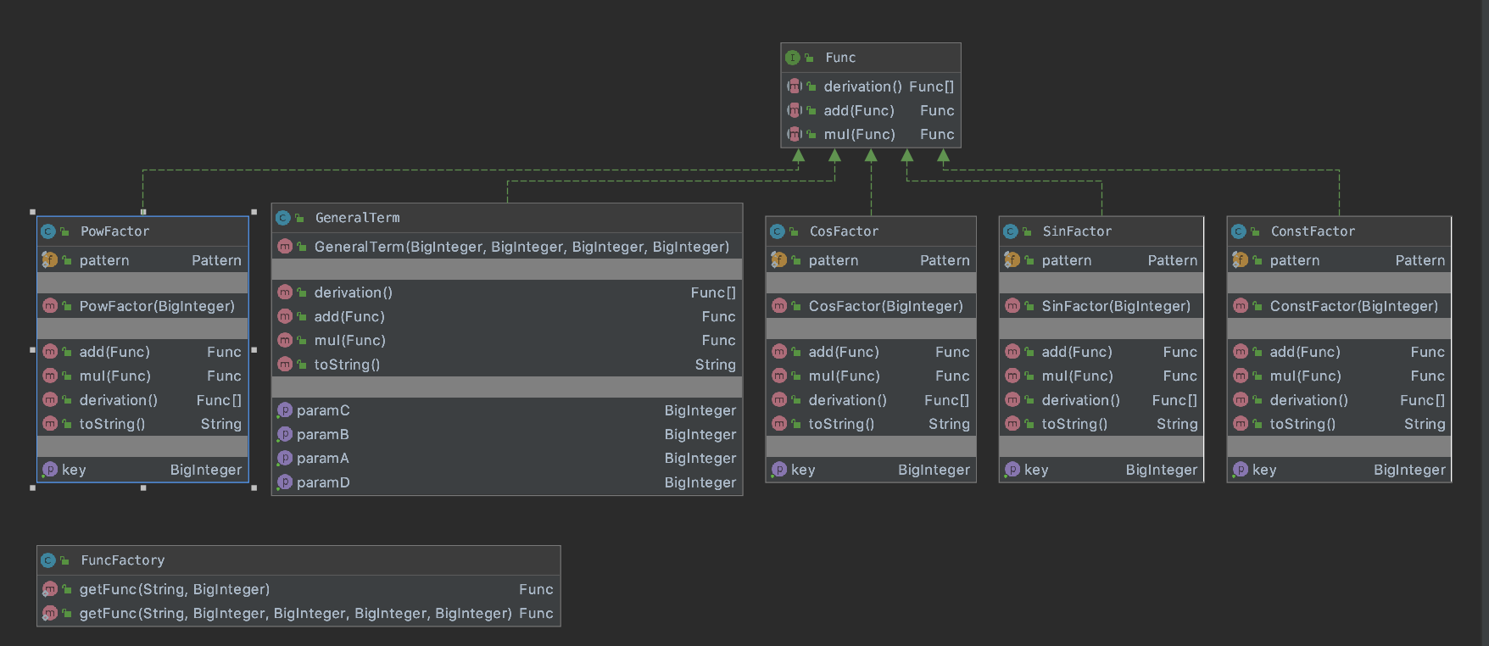This screenshot has width=1489, height=646.
Task: Click the Func interface icon
Action: (x=792, y=58)
